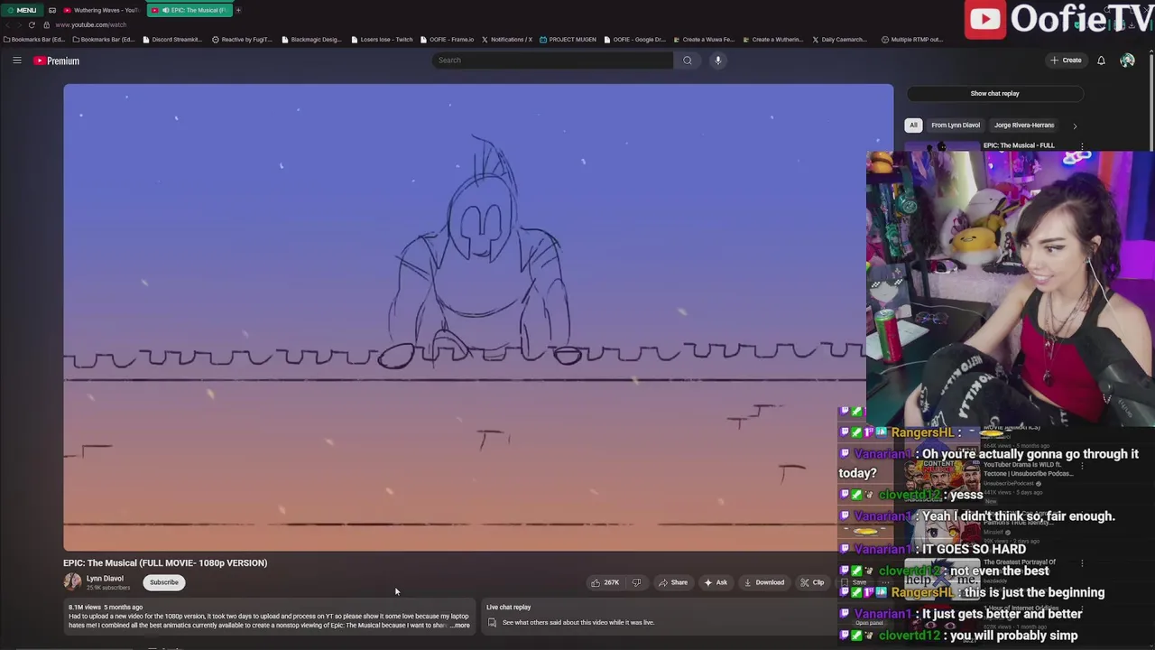Open the Notifications / X bookmark
This screenshot has height=650, width=1155.
(507, 40)
